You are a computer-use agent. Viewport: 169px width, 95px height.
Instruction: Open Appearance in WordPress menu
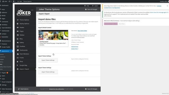[6, 51]
